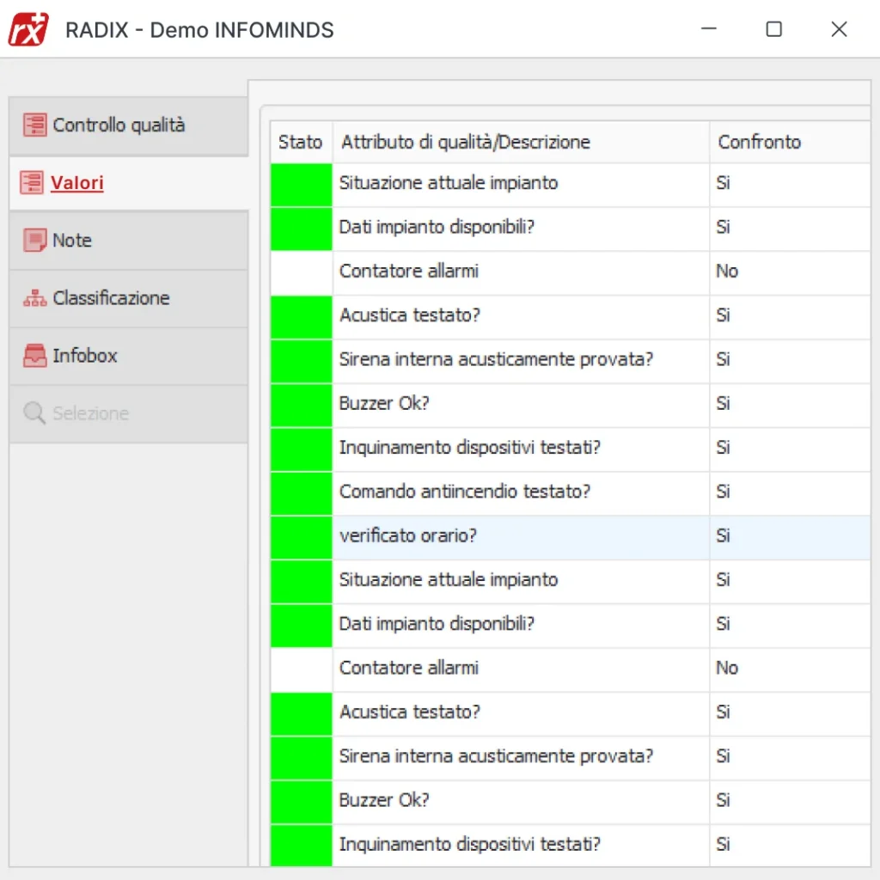Click the Stato column header
The width and height of the screenshot is (880, 880).
click(300, 142)
